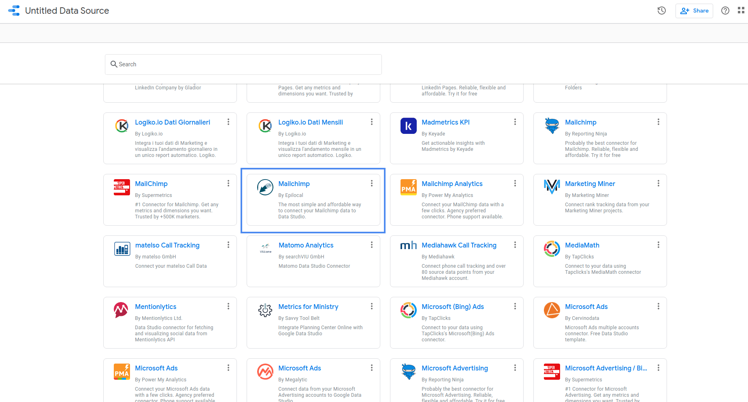Click the Madmetrics KPI 'k' logo icon

point(409,126)
